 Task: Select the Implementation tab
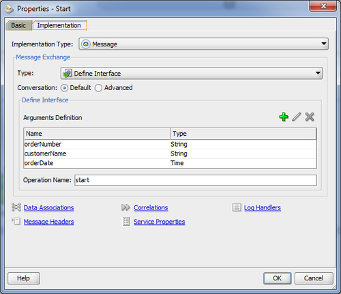[59, 25]
